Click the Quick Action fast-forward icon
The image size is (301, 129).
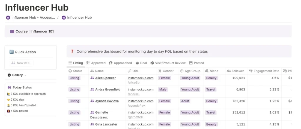pyautogui.click(x=11, y=52)
